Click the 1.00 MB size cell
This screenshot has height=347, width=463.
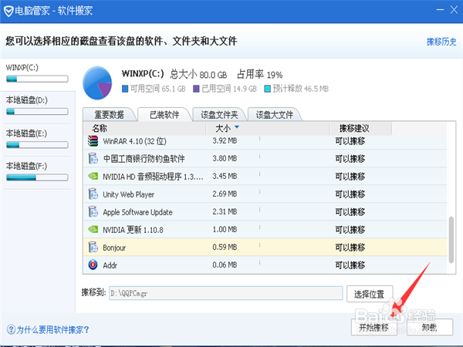point(225,229)
